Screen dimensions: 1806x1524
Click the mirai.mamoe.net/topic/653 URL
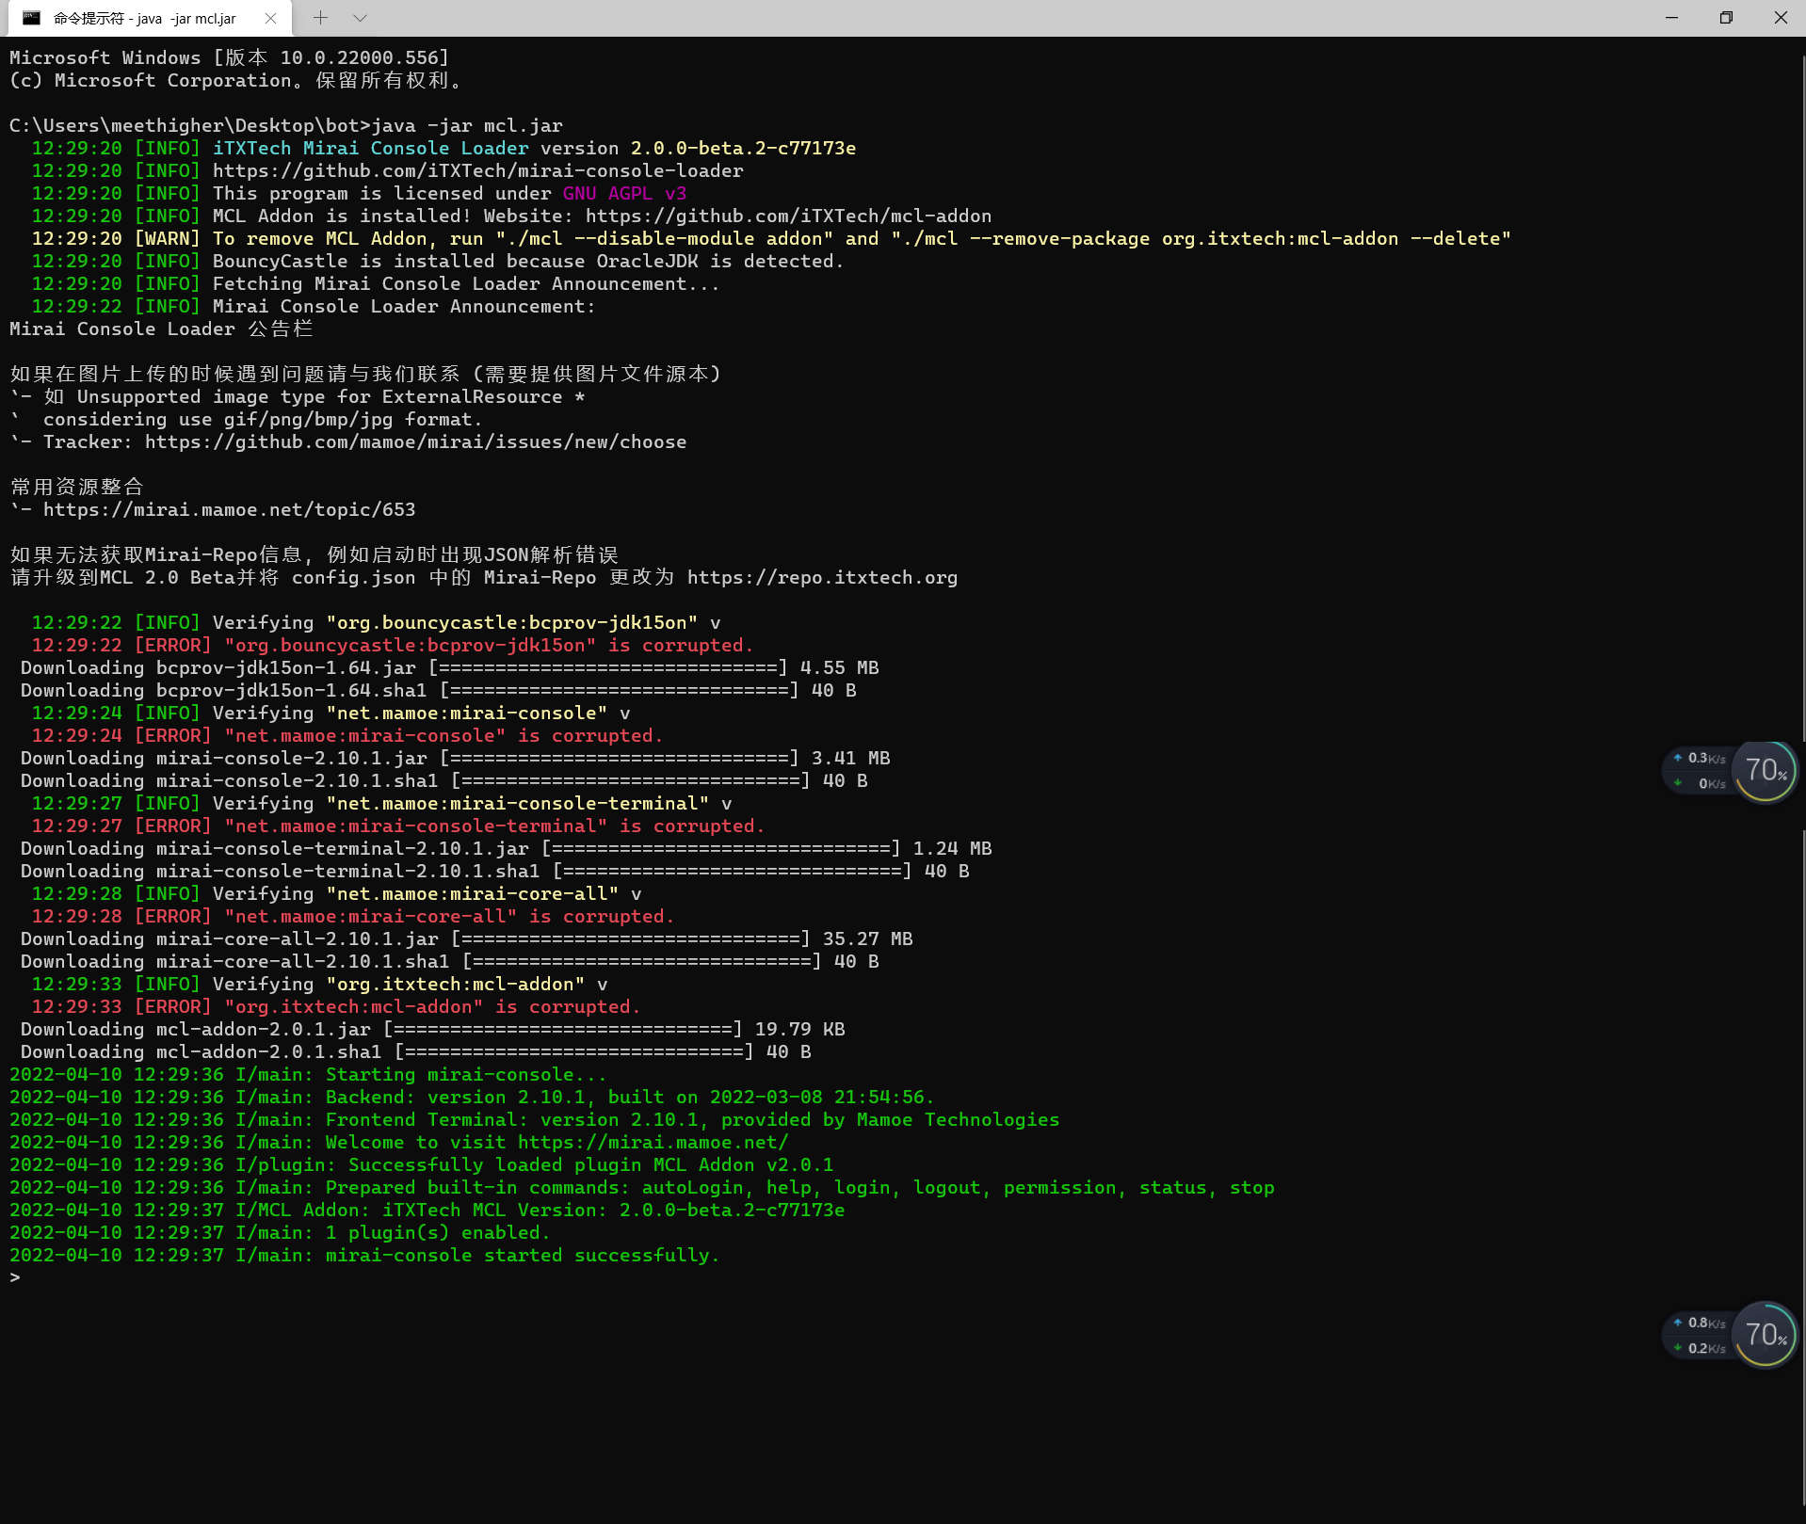tap(229, 509)
